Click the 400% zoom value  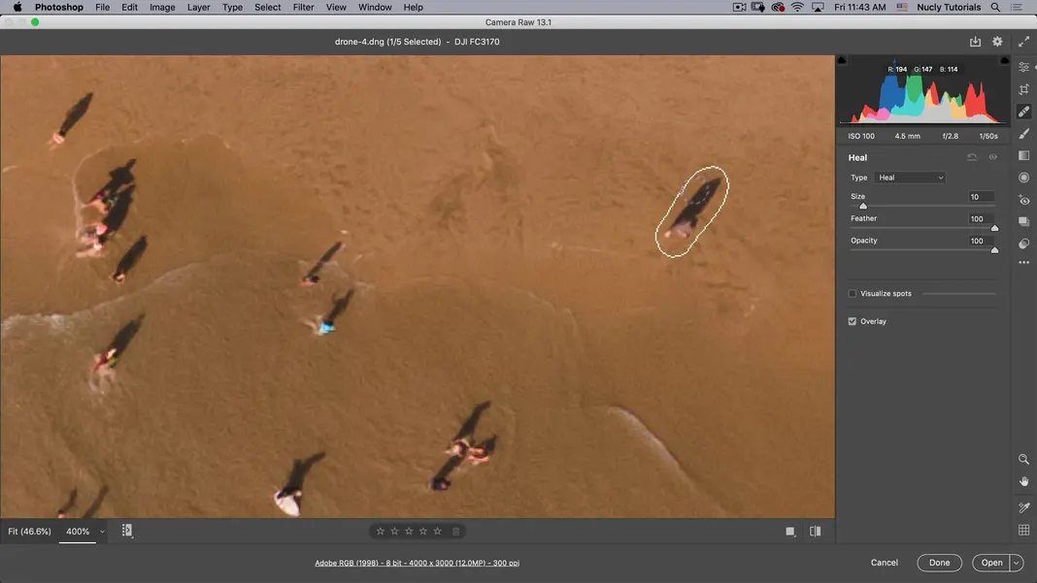coord(78,532)
